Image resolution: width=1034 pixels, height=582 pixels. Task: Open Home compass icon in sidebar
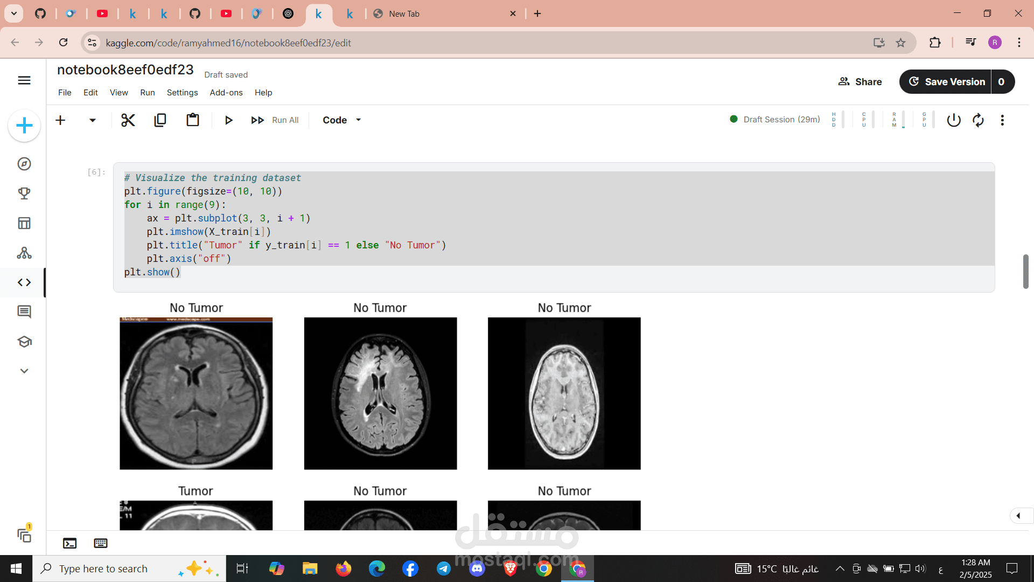tap(24, 164)
